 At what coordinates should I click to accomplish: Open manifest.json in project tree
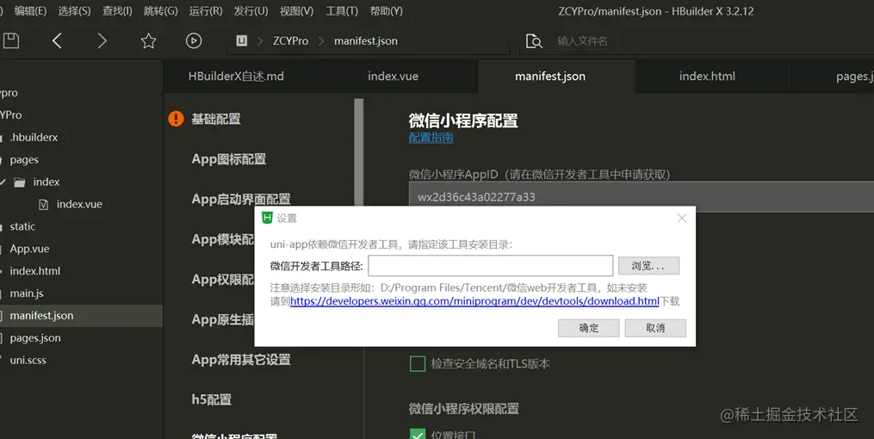41,316
